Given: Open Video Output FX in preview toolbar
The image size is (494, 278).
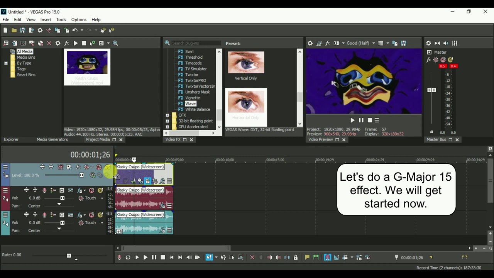Looking at the screenshot, I should click(x=328, y=43).
